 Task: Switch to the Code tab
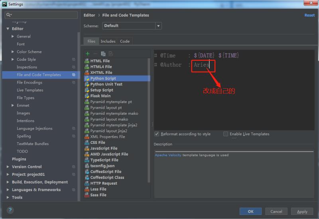coord(125,41)
